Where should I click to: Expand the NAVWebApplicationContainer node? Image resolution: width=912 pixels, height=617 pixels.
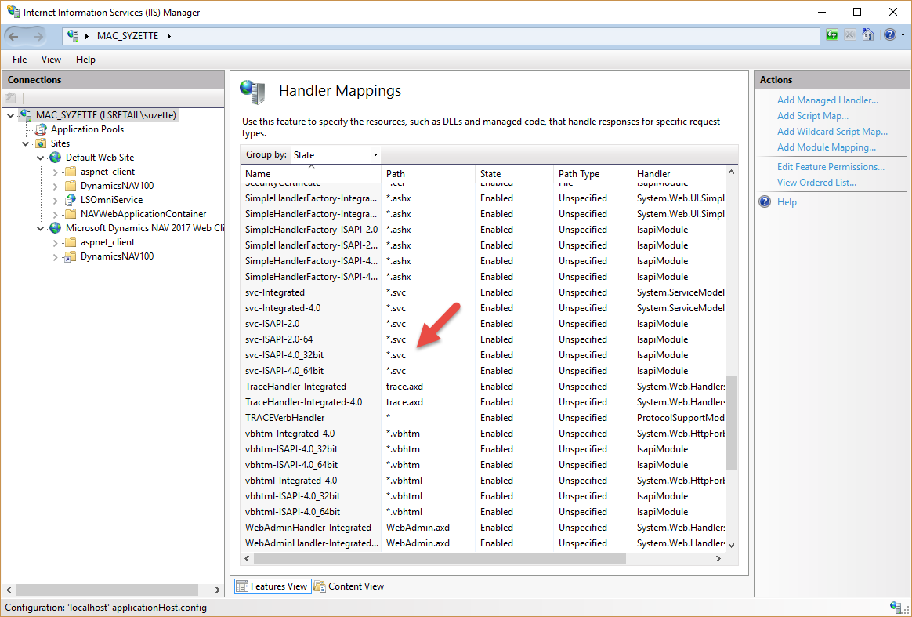56,214
